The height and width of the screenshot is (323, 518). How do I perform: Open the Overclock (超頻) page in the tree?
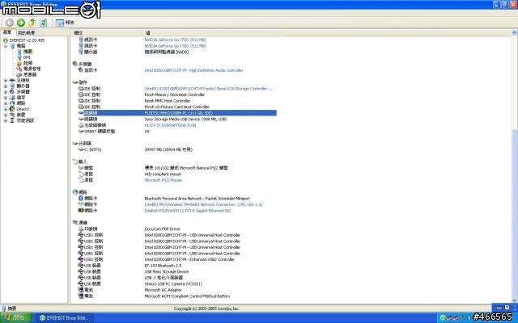(x=28, y=63)
